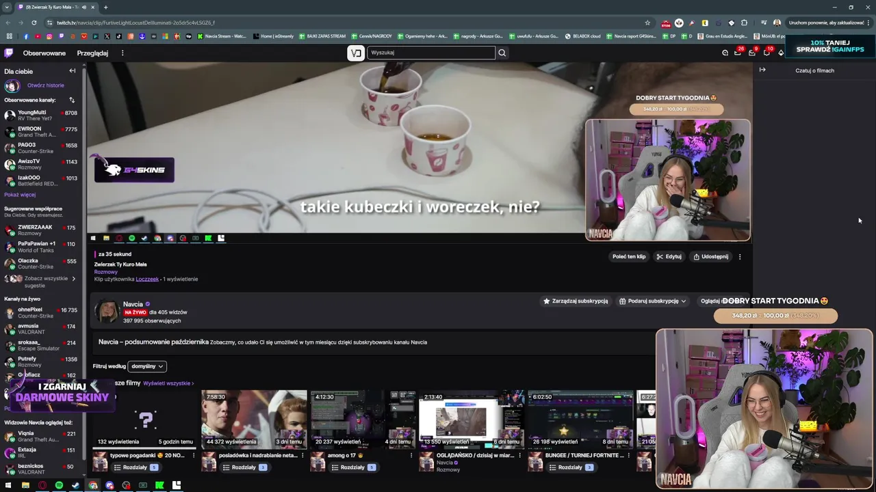This screenshot has height=492, width=876.
Task: Open the clip's three-dot options next to Udostępnij
Action: click(x=740, y=256)
